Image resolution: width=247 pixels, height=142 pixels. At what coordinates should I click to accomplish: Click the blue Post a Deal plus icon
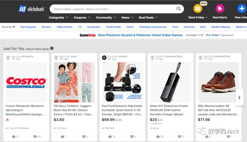(242, 9)
